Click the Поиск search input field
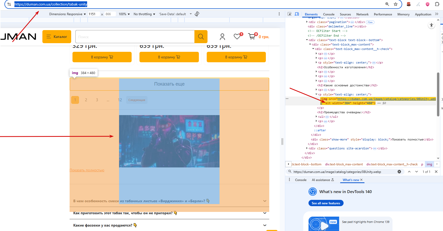The height and width of the screenshot is (231, 443). [x=135, y=37]
